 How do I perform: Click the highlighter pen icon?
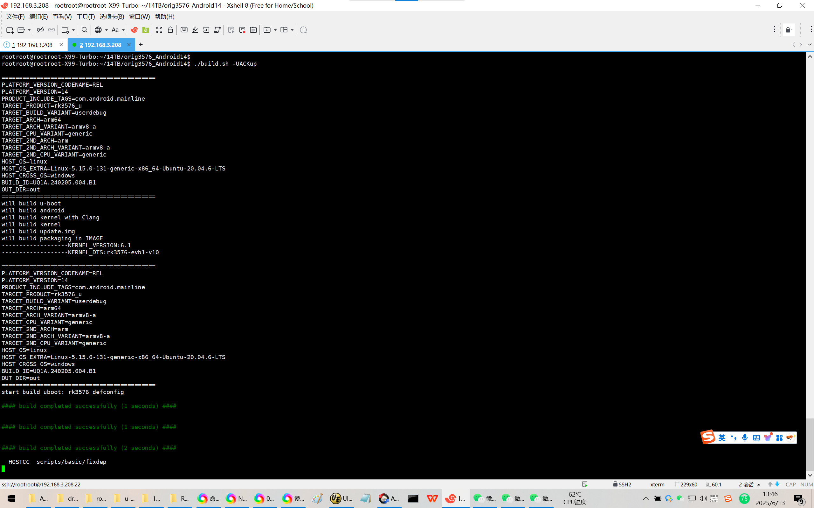(195, 30)
